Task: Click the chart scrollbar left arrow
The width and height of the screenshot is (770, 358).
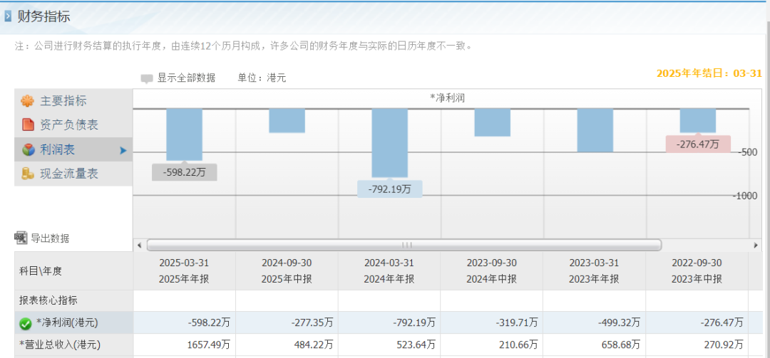Action: (x=140, y=245)
